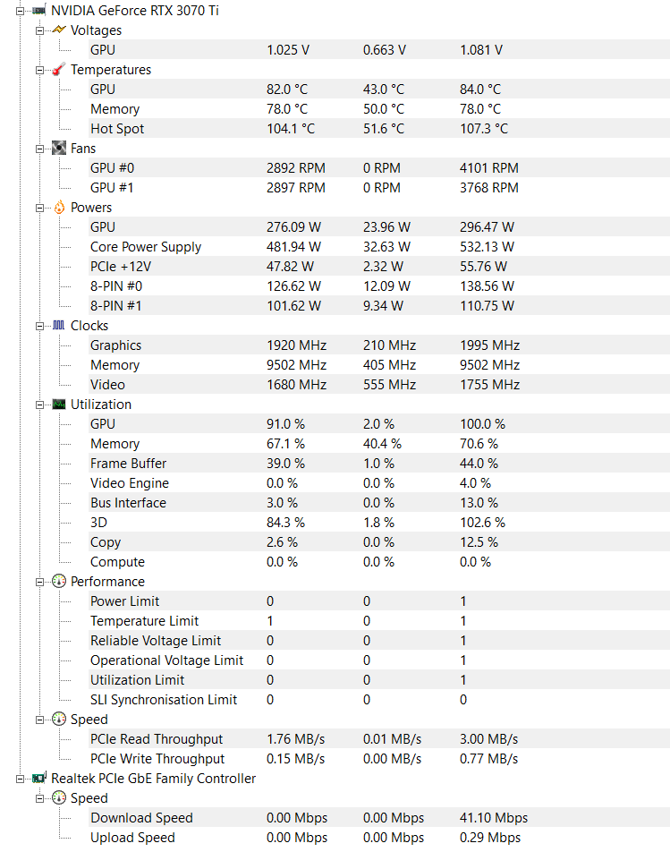670x852 pixels.
Task: Click the Temperatures thermometer icon
Action: (x=59, y=70)
